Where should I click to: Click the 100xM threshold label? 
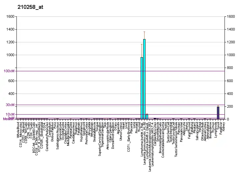pyautogui.click(x=9, y=71)
